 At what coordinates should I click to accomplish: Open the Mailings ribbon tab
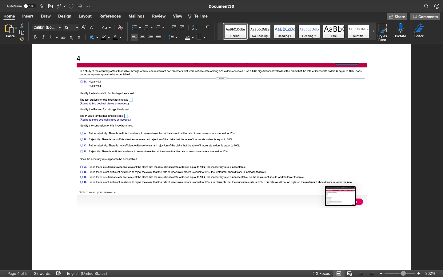click(x=136, y=16)
